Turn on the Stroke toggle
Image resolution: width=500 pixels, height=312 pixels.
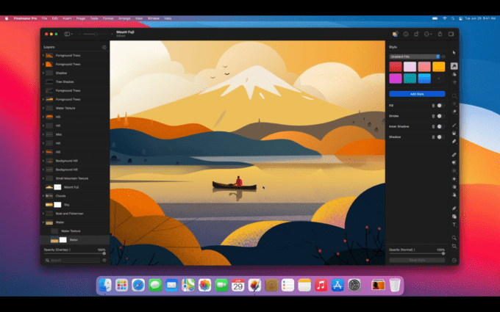point(440,115)
